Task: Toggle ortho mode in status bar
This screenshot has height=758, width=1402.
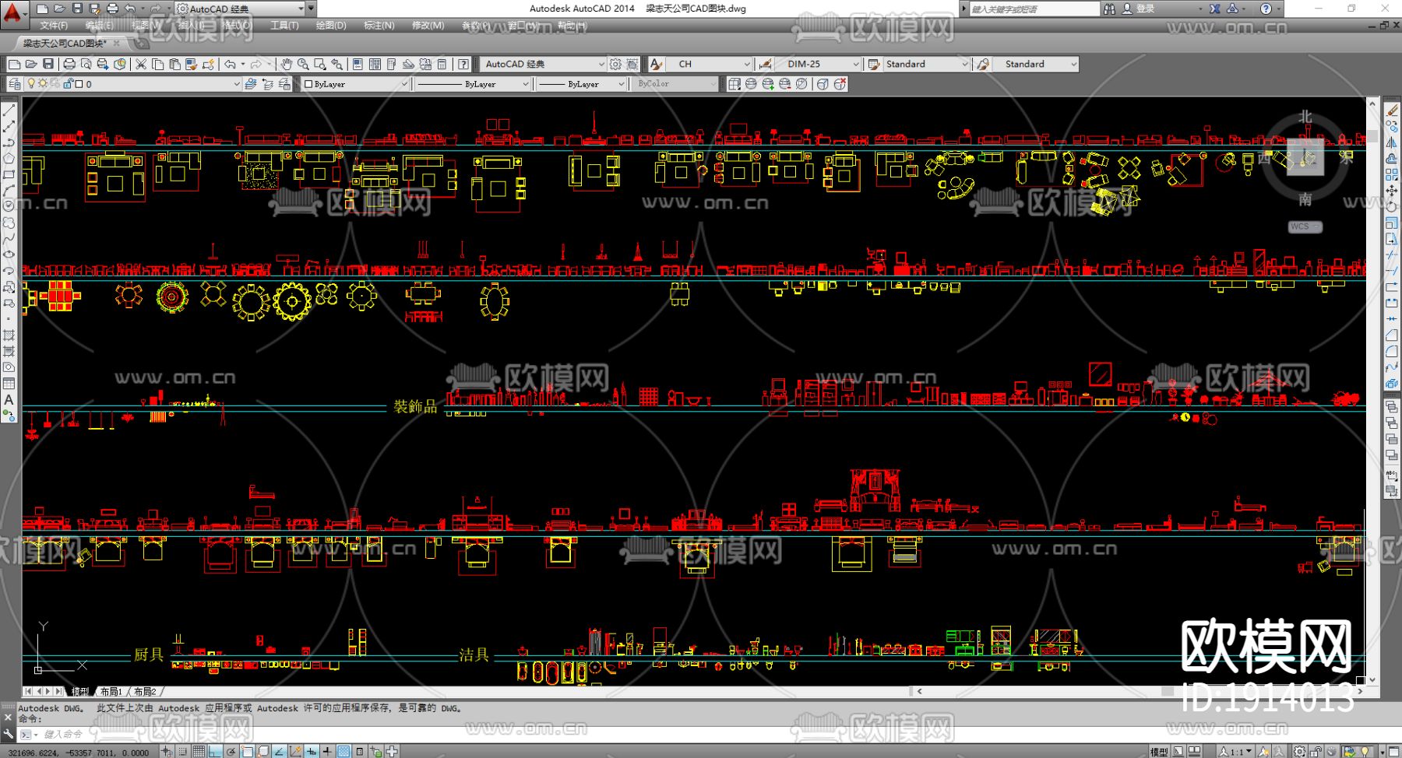Action: [215, 752]
